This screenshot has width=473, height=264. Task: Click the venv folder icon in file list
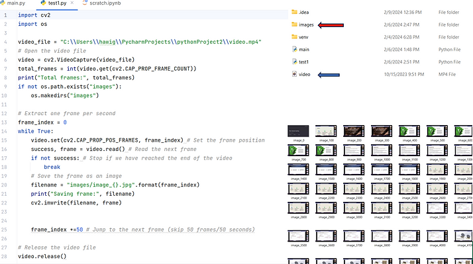tap(294, 37)
